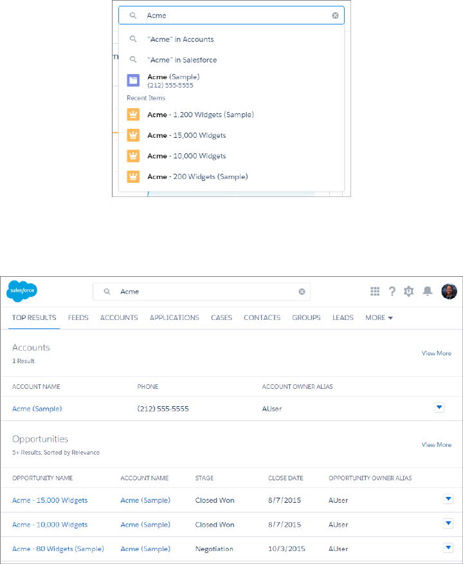Click the Phone column header in Accounts

click(x=148, y=387)
